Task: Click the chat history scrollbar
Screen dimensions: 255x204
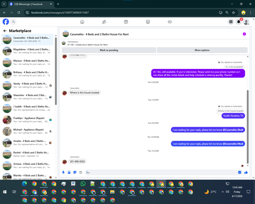Action: click(x=248, y=126)
